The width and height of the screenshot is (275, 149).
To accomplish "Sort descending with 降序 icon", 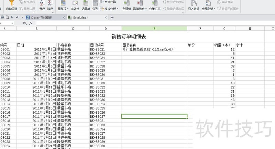I will tap(50, 3).
